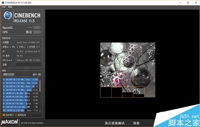Expand ranking details with the arrow button
Image resolution: width=200 pixels, height=127 pixels.
pos(40,74)
